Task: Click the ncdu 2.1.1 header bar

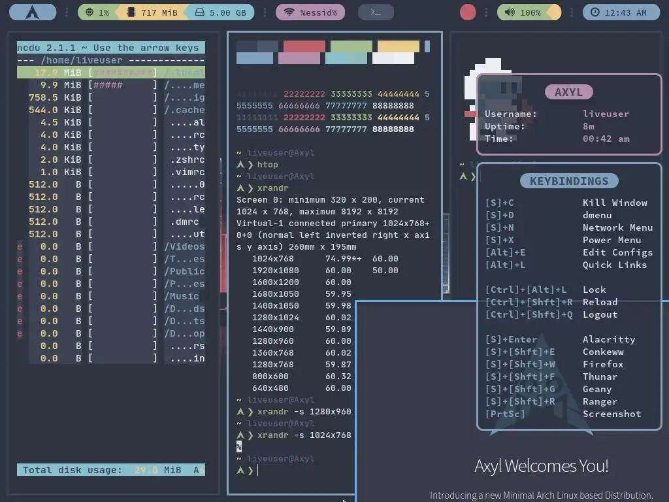Action: coord(111,47)
